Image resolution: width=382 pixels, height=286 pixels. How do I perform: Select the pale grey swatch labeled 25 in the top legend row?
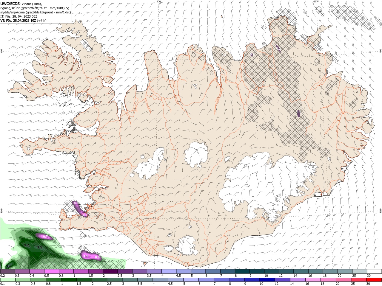tap(359, 271)
